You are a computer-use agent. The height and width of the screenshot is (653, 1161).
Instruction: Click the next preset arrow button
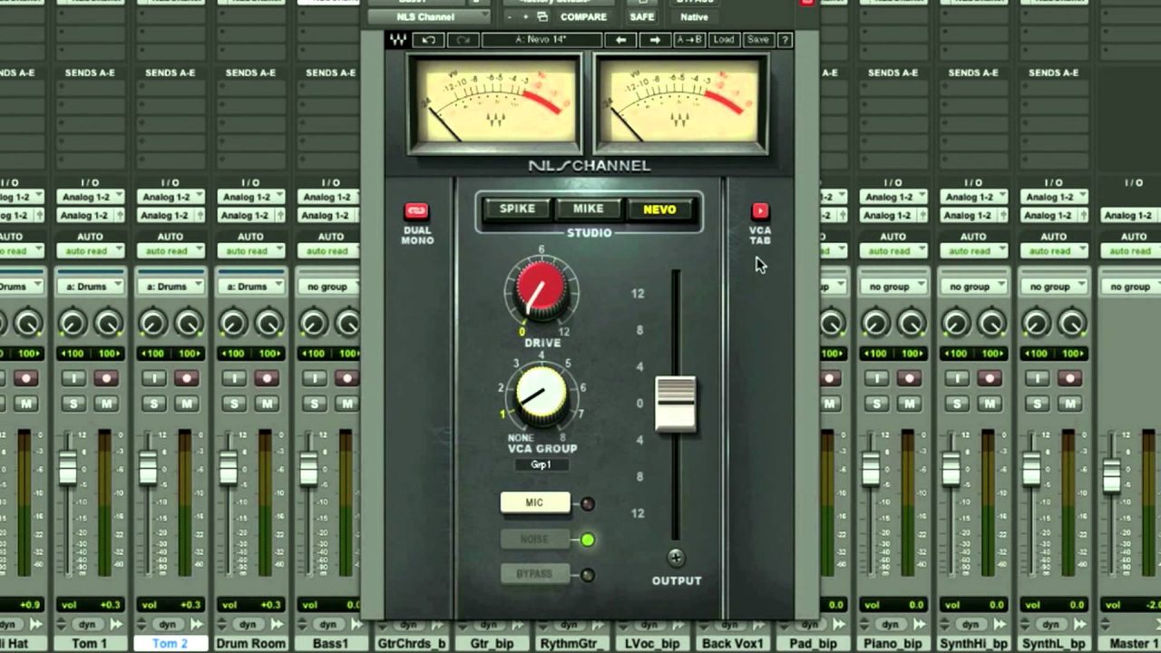pyautogui.click(x=654, y=40)
